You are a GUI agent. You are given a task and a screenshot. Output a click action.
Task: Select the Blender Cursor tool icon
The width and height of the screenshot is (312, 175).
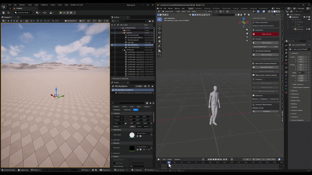160,24
